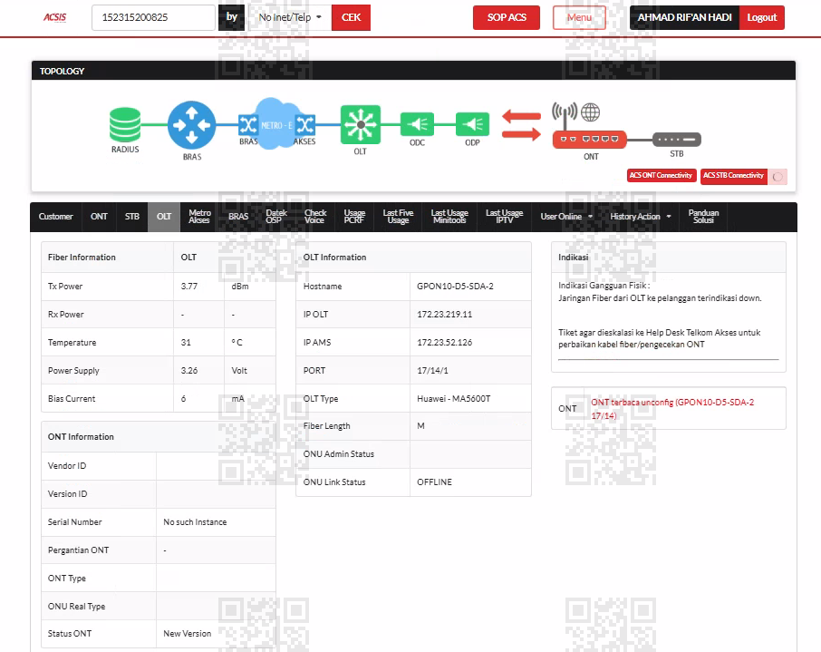This screenshot has width=821, height=652.
Task: Open the Datek OSP tab
Action: point(276,217)
